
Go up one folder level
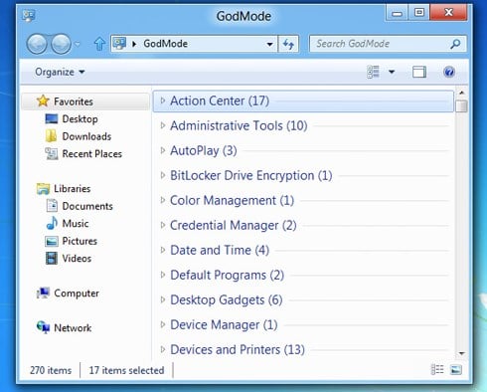pyautogui.click(x=99, y=44)
